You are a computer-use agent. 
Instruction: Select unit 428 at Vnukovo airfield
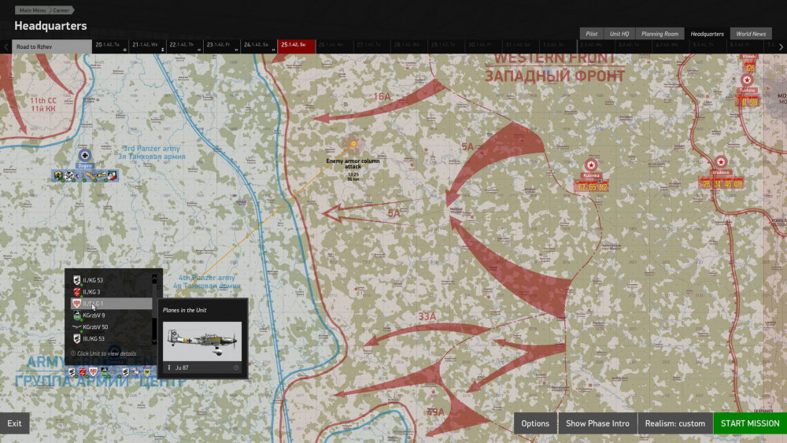738,184
